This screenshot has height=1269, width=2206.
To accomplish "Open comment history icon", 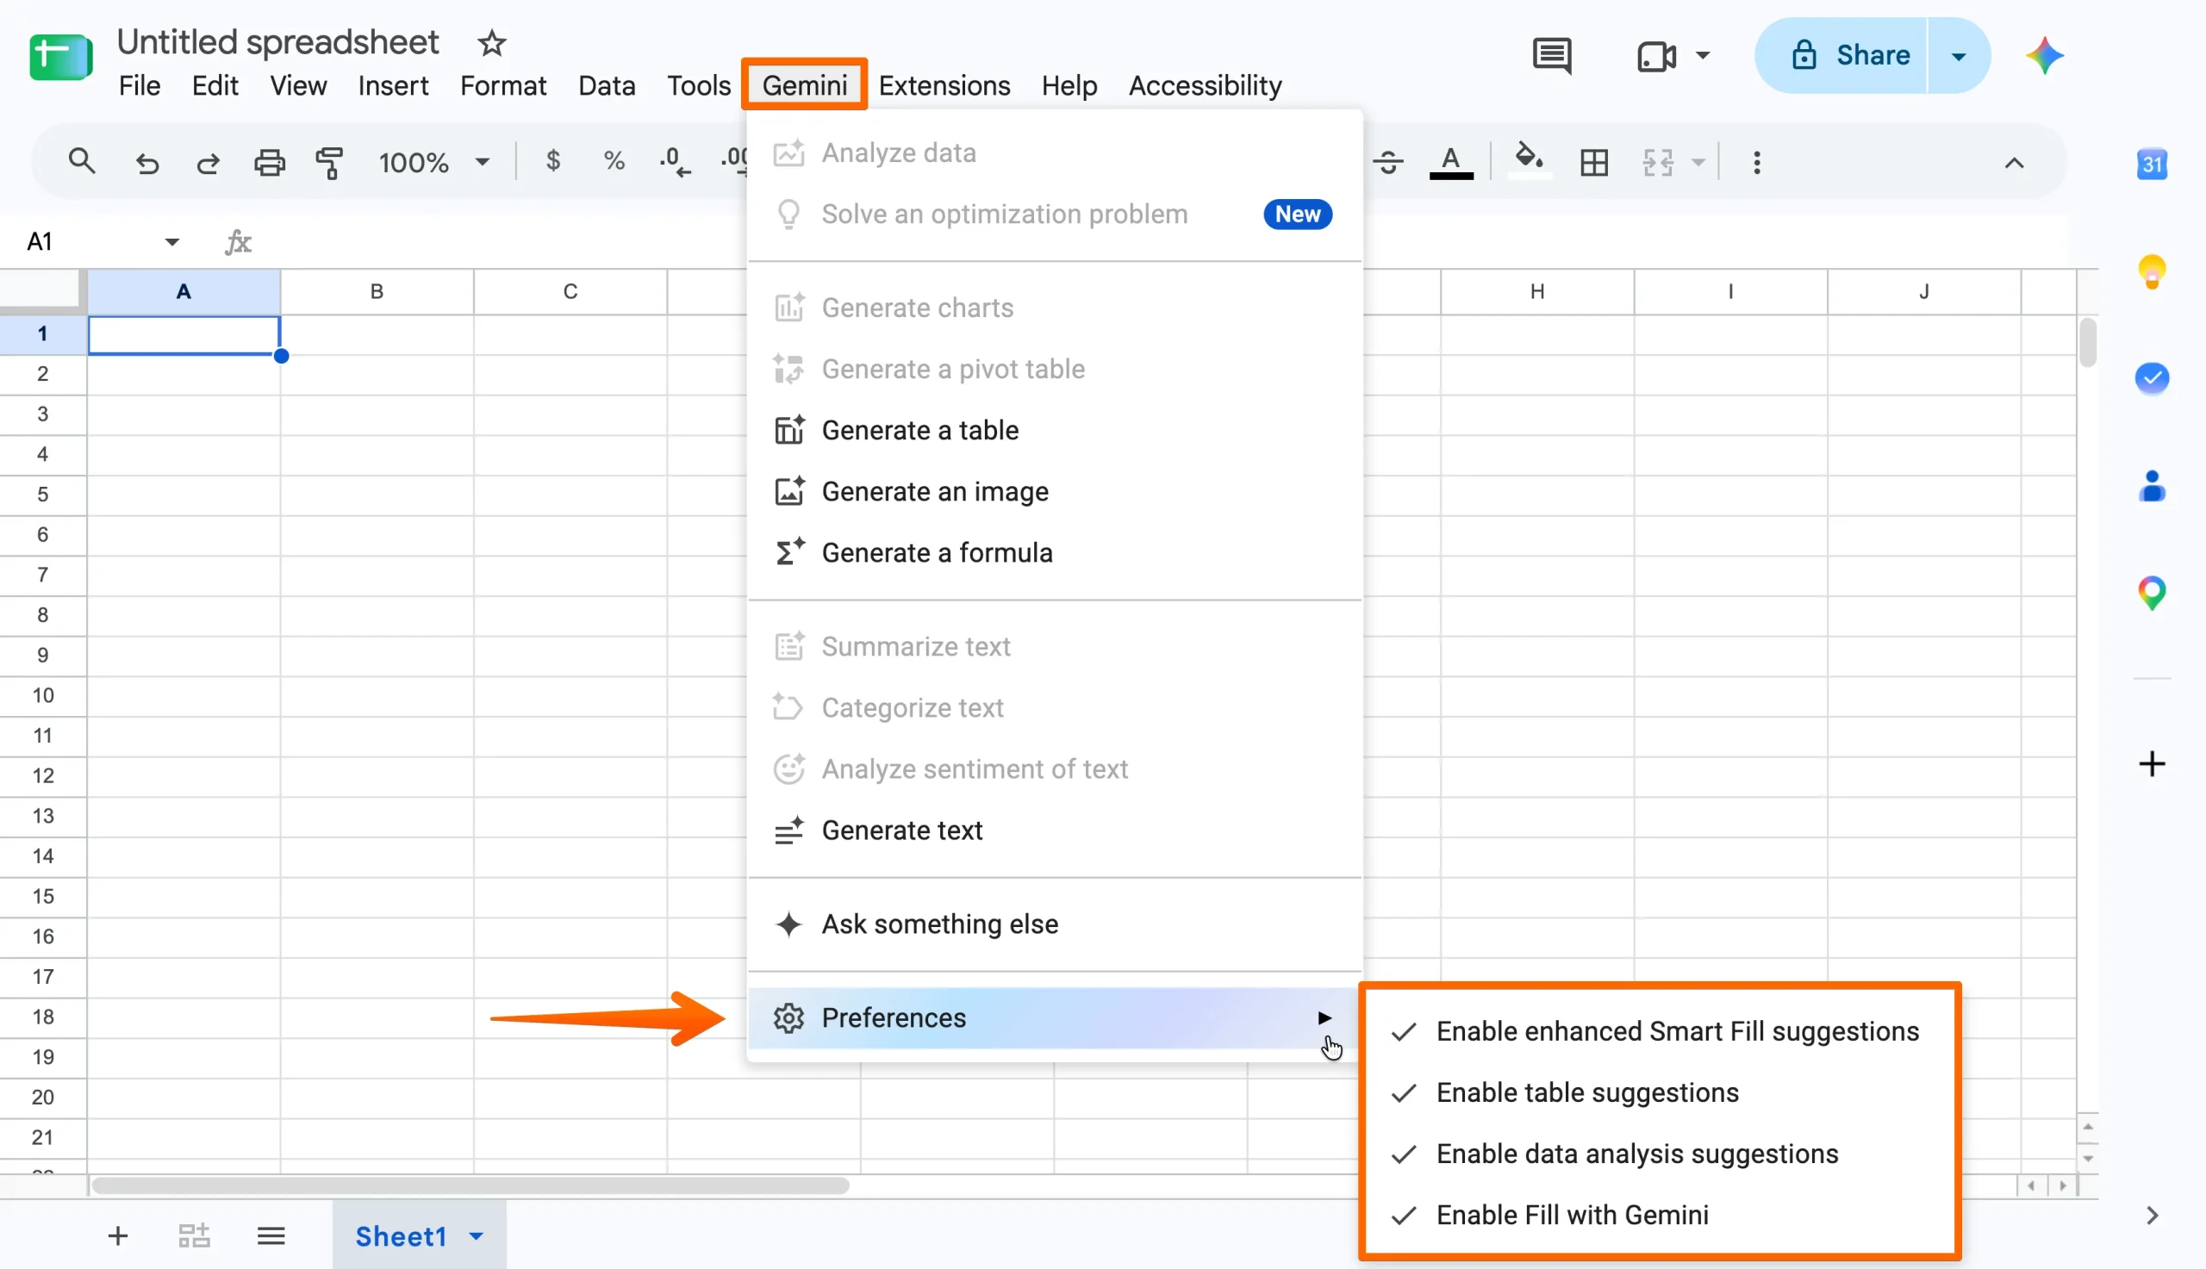I will [1551, 56].
